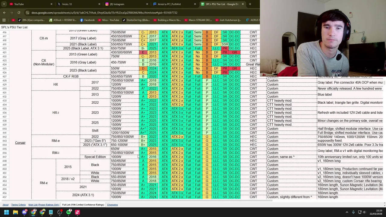Select the Shift cell under HX-i

pos(95,131)
